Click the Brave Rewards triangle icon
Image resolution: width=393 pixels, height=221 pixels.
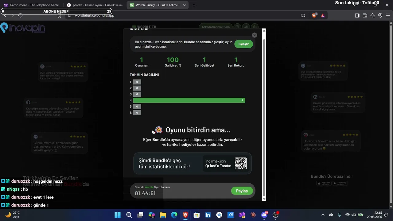(323, 15)
